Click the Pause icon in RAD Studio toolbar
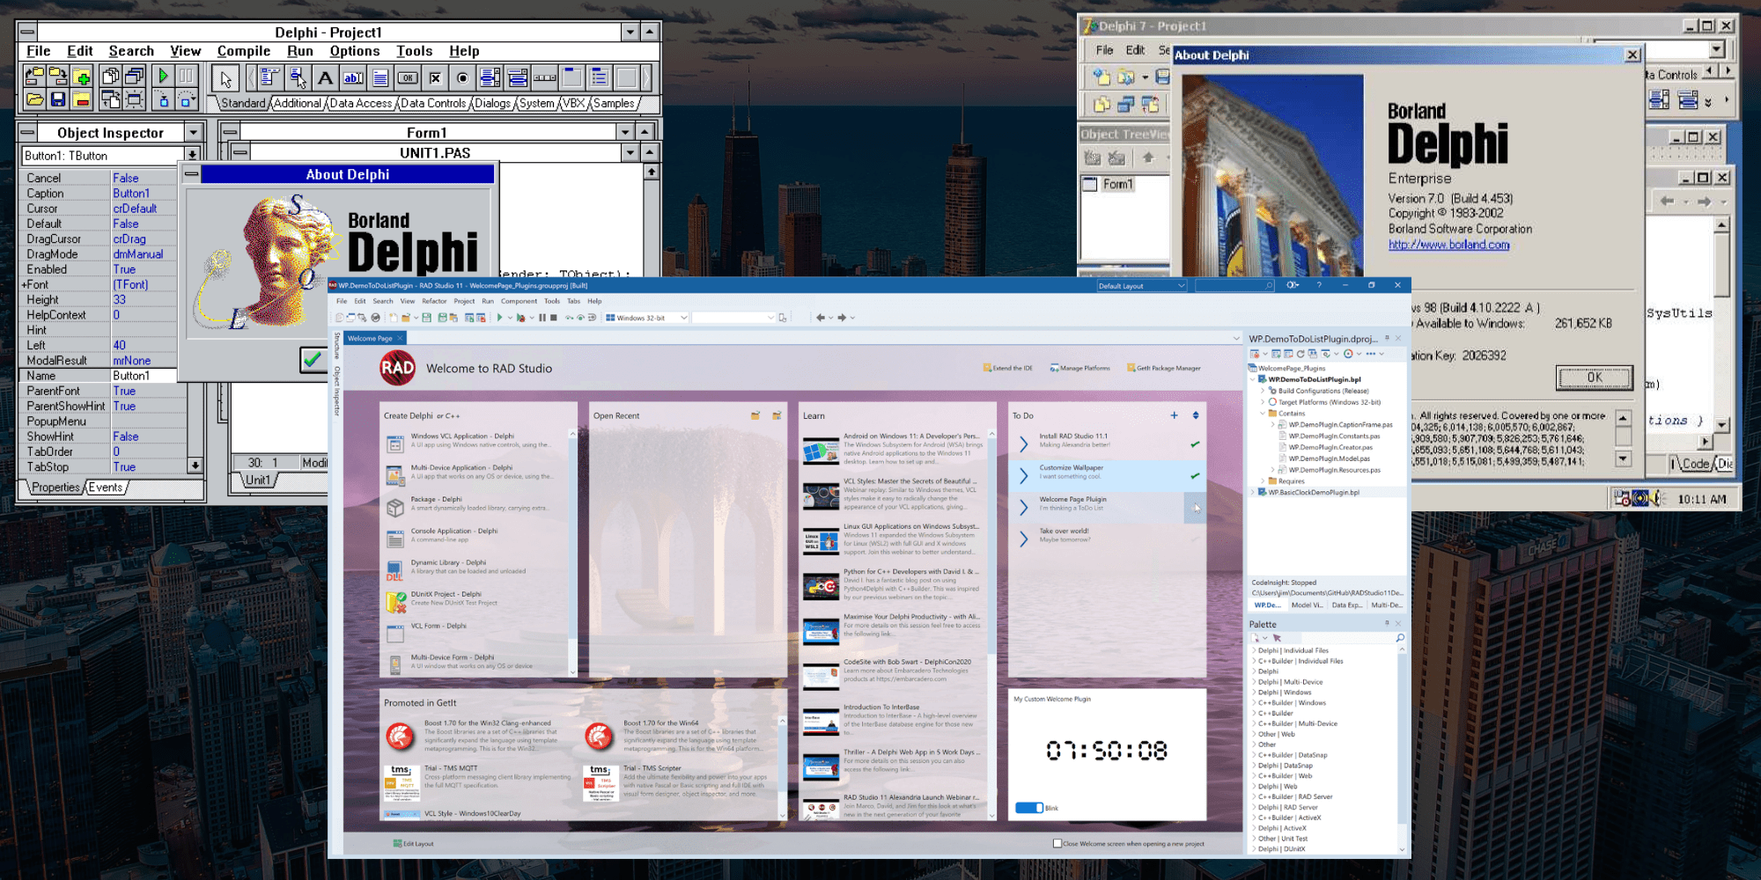The height and width of the screenshot is (880, 1761). (542, 318)
